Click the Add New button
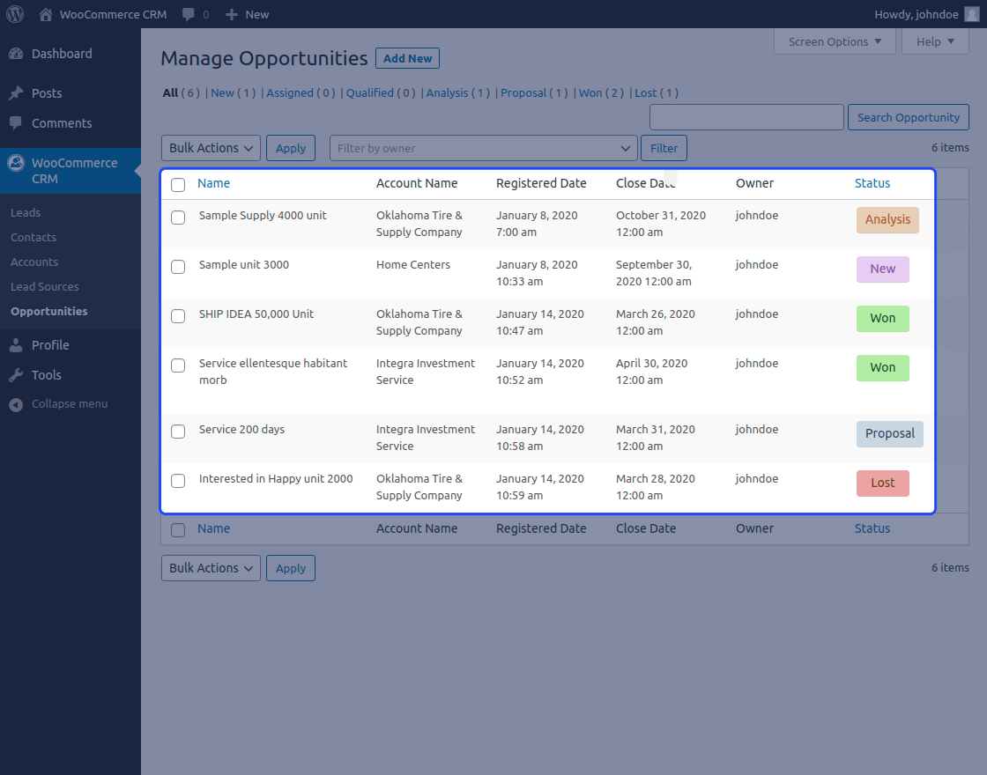Image resolution: width=987 pixels, height=775 pixels. (x=407, y=58)
